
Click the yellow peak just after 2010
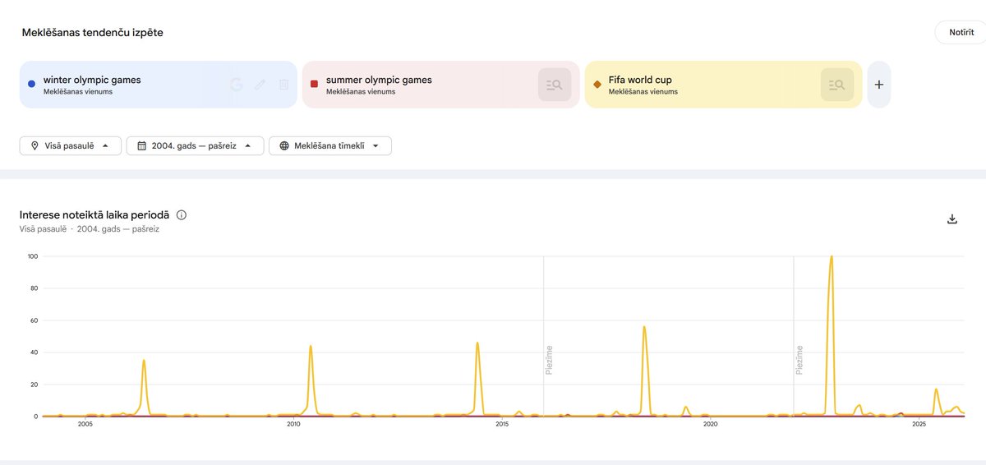tap(311, 346)
